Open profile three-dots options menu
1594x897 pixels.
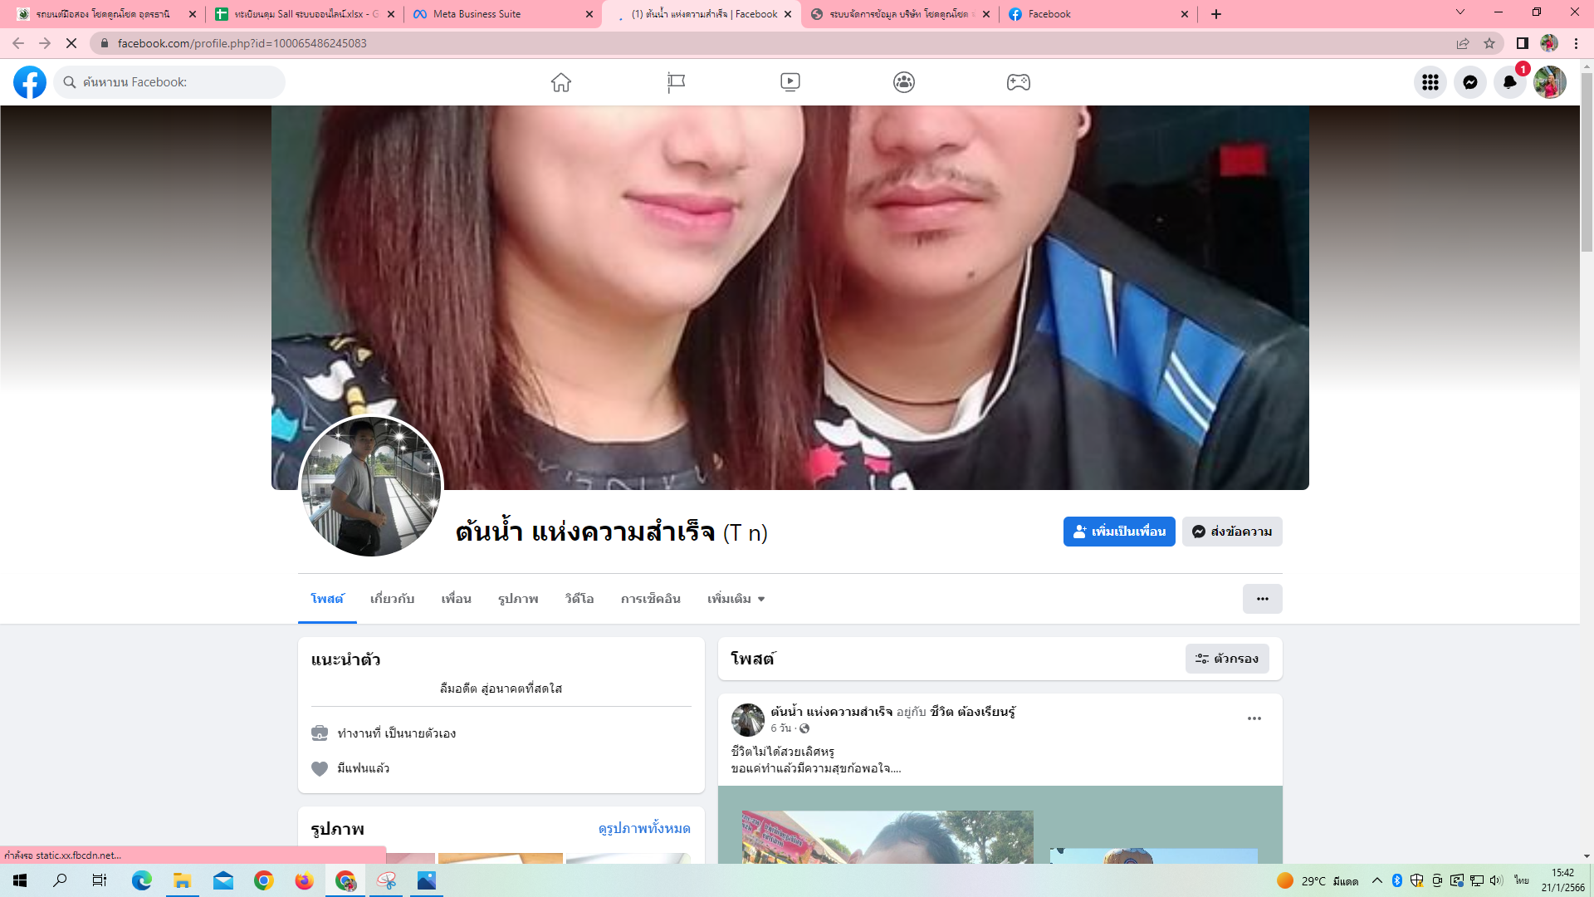point(1262,599)
